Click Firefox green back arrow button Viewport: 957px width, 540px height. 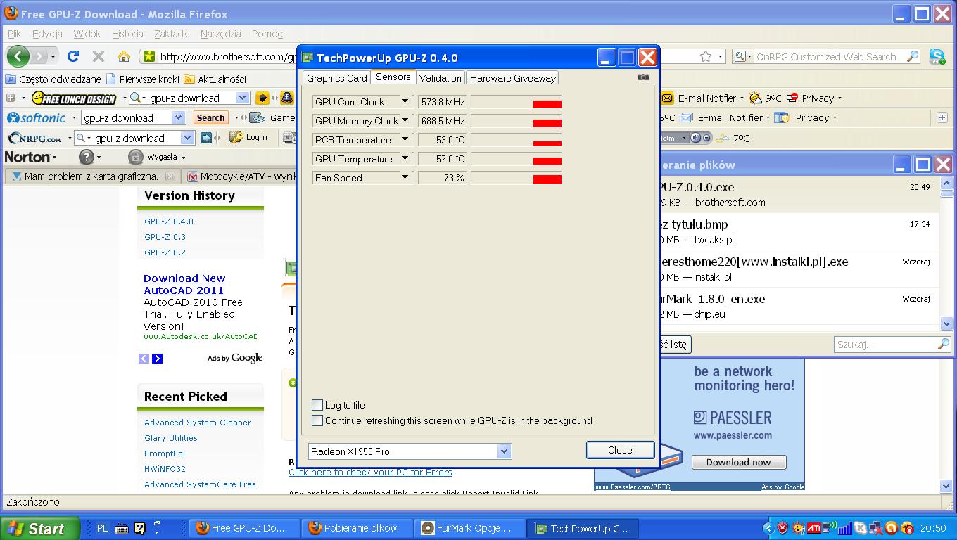[18, 56]
